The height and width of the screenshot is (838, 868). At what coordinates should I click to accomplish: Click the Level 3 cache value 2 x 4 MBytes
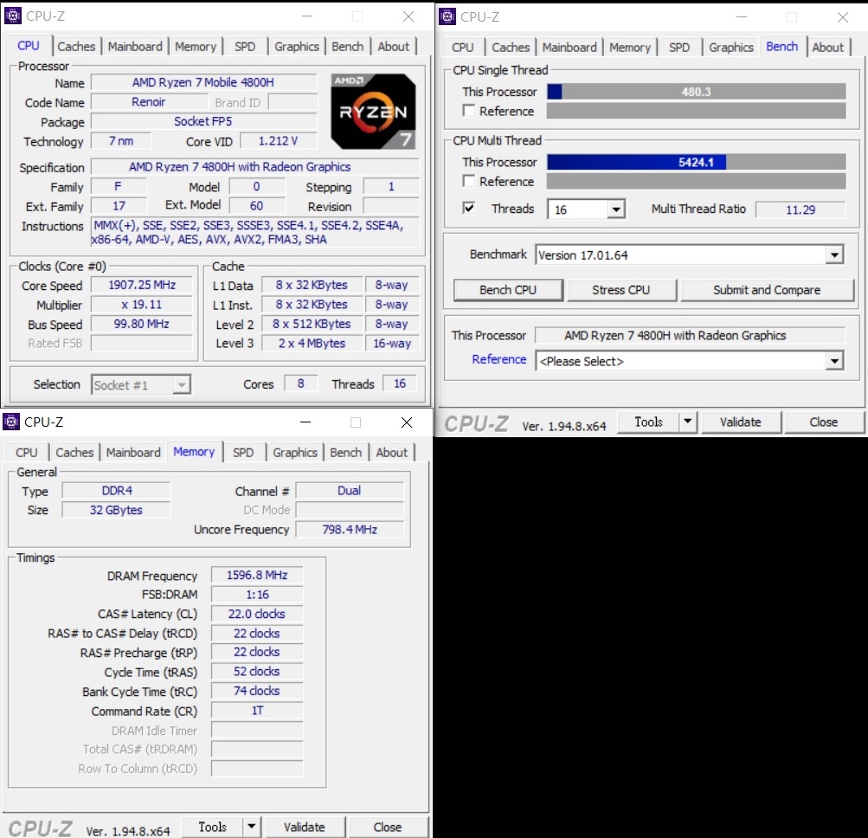(312, 343)
